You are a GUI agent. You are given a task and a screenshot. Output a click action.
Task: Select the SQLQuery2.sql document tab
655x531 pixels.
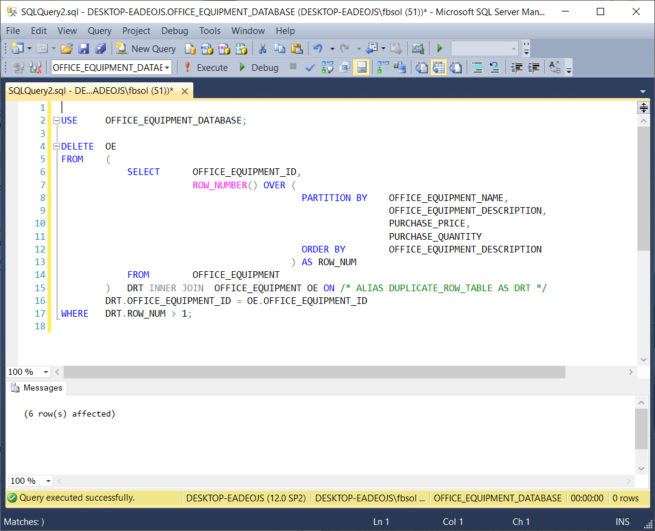coord(91,91)
